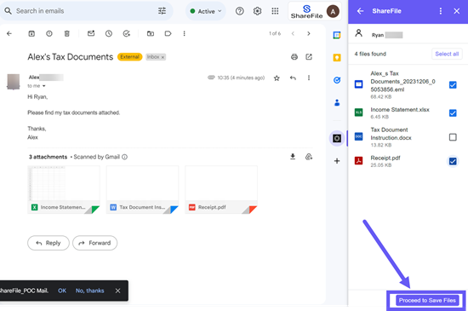The image size is (468, 311).
Task: Delete the email with trash icon
Action: click(67, 33)
